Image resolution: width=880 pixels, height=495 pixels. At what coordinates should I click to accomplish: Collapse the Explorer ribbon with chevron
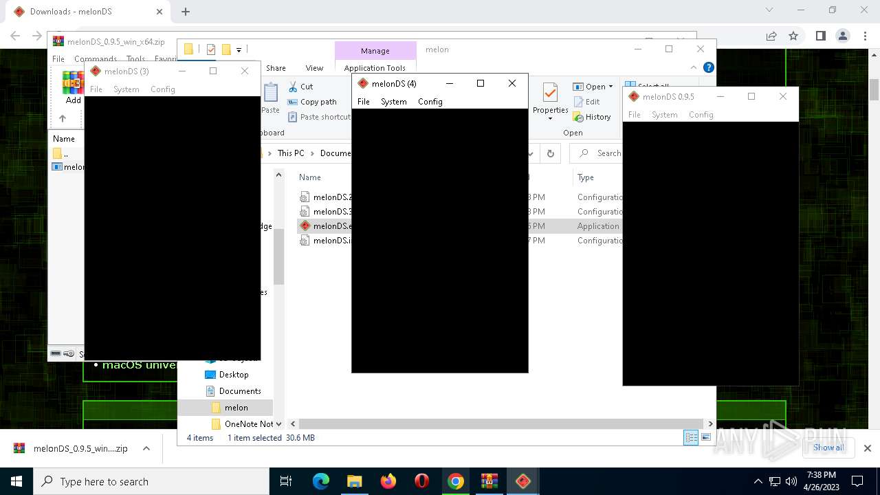pos(693,67)
